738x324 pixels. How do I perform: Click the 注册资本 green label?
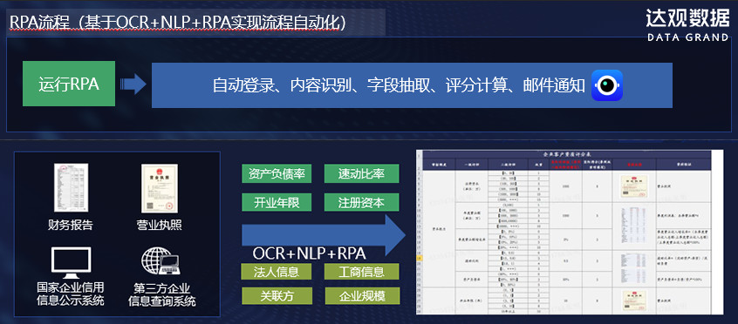[x=361, y=202]
